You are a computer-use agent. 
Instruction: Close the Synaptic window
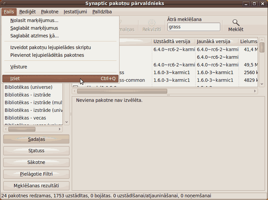(263, 4)
